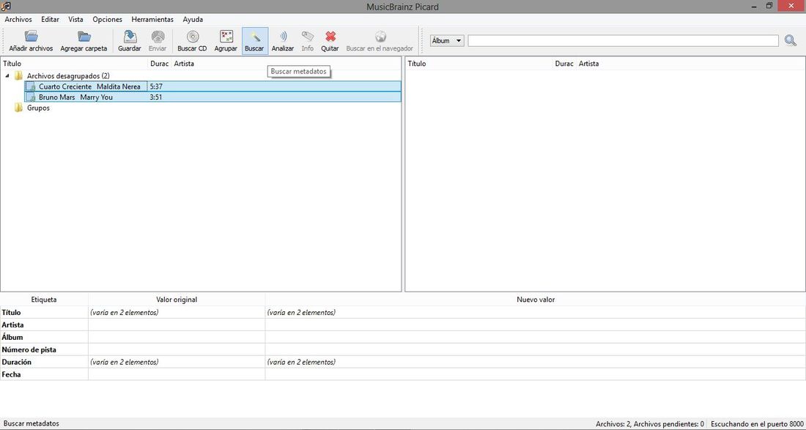806x430 pixels.
Task: Open the Opciones menu
Action: [x=108, y=20]
